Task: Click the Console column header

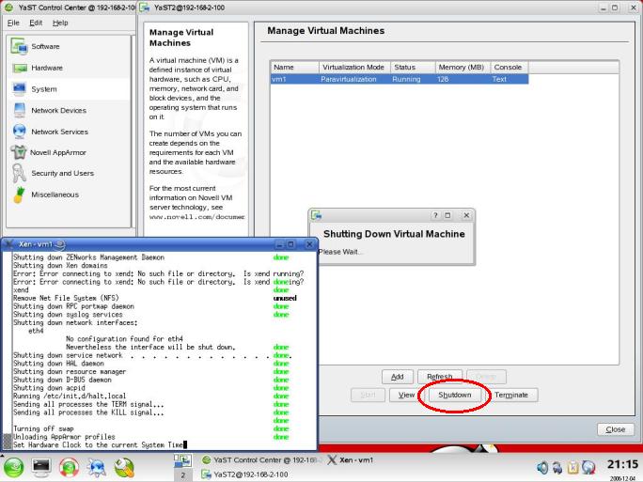Action: click(x=510, y=68)
